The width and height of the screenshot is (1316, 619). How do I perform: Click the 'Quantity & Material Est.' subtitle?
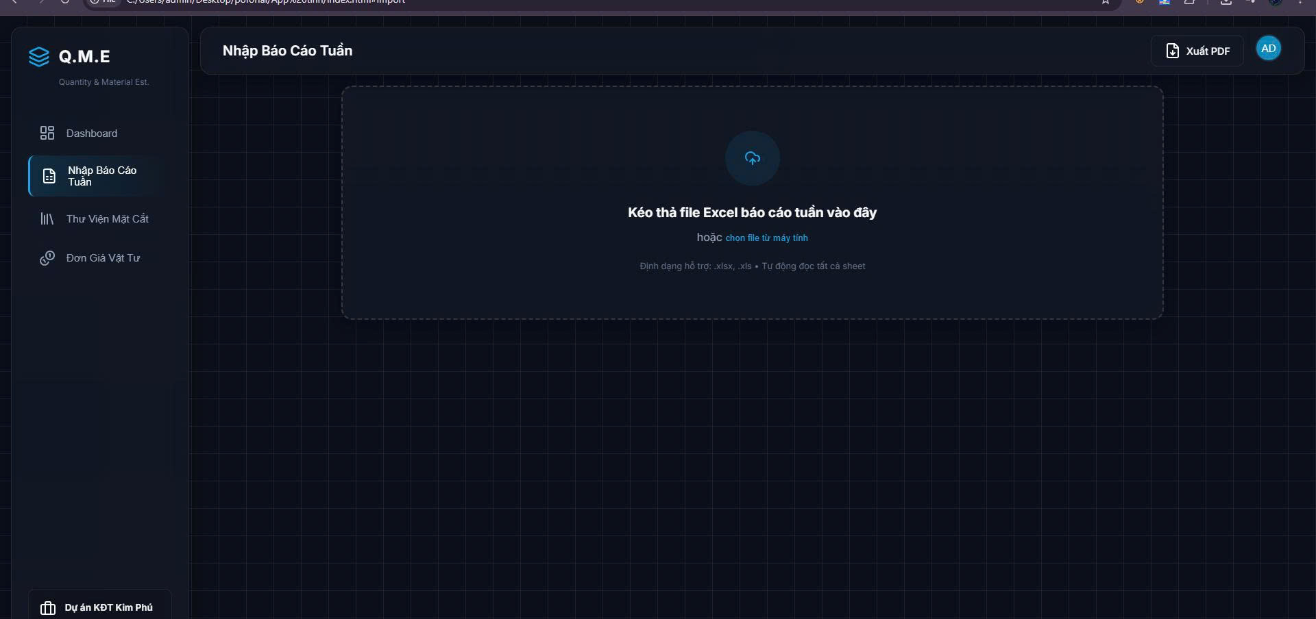103,82
